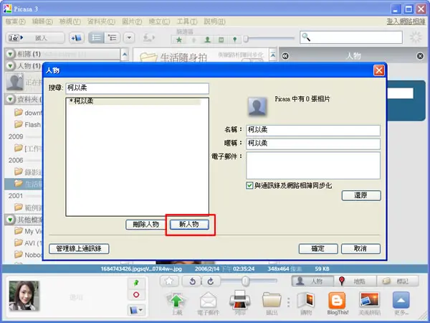Viewport: 430px width, 323px height.
Task: Toggle the faces-only filter
Action: click(x=208, y=40)
